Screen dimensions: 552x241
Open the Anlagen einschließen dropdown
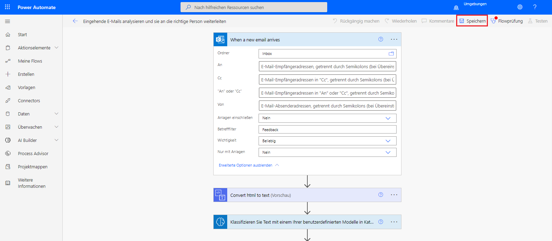388,118
